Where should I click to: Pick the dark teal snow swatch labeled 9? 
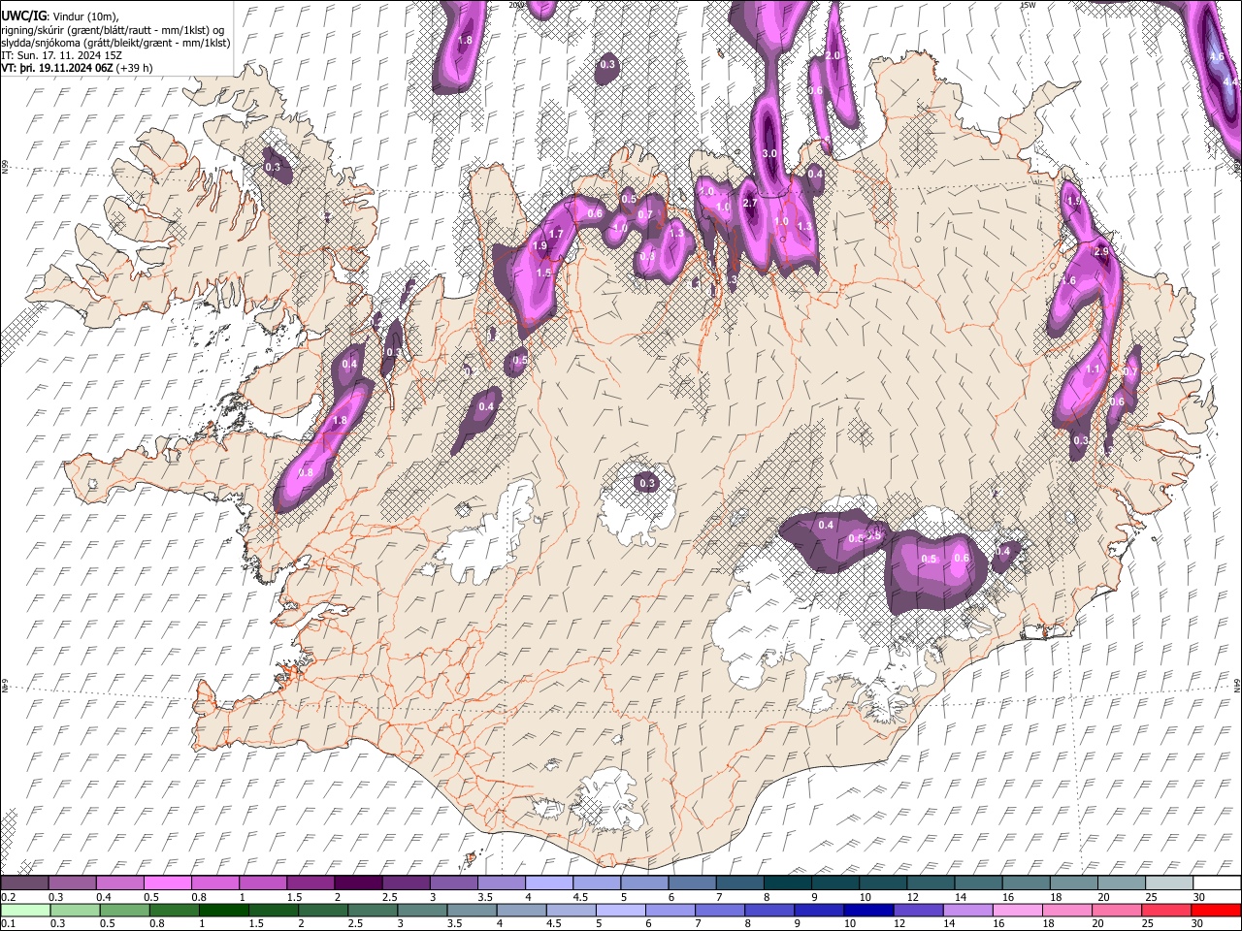click(x=834, y=883)
